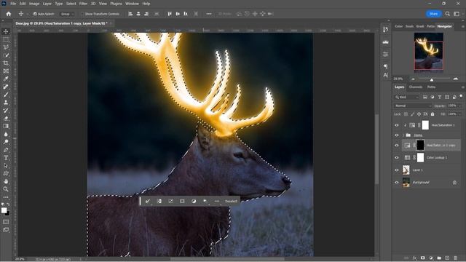Click the create new group icon
This screenshot has height=262, width=466.
click(x=439, y=258)
